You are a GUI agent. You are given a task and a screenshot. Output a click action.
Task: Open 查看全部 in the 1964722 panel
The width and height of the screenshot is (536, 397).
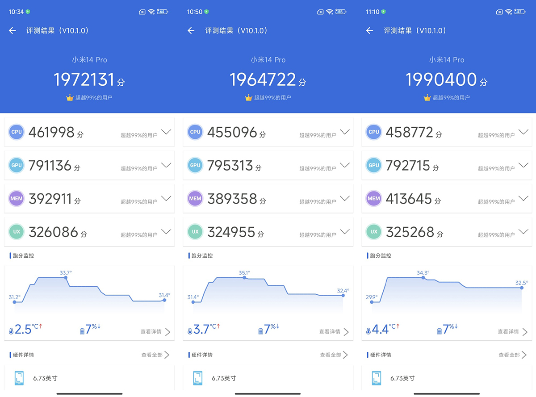coord(334,355)
